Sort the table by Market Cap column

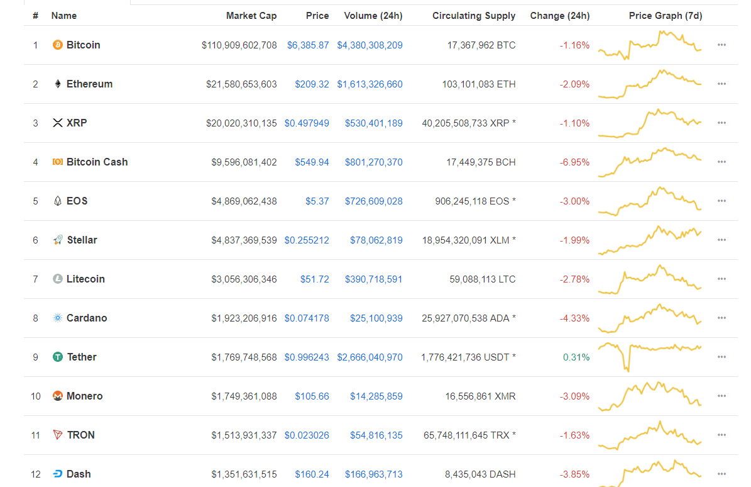tap(251, 16)
